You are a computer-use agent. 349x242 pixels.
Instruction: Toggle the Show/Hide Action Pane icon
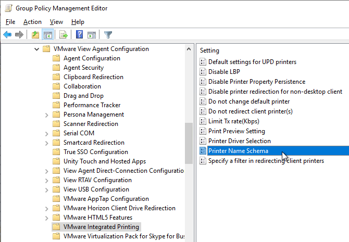coord(92,35)
